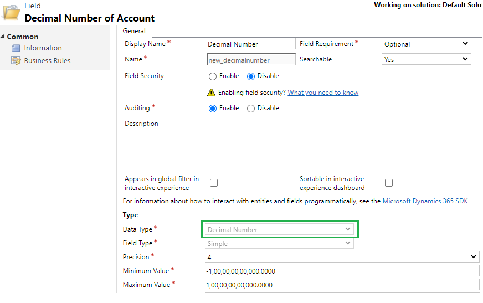This screenshot has height=303, width=483.
Task: Check Appears in global filter checkbox
Action: tap(214, 183)
